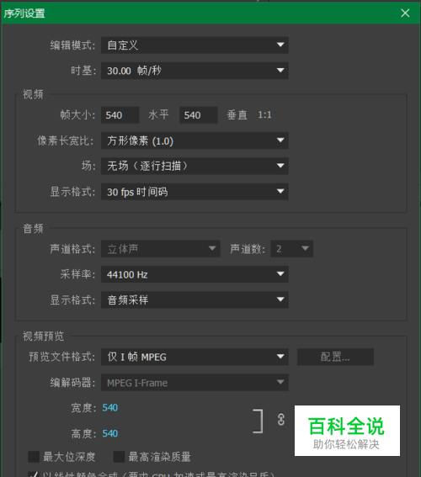The width and height of the screenshot is (421, 477).
Task: Toggle the width-height link chain icon
Action: [x=281, y=420]
